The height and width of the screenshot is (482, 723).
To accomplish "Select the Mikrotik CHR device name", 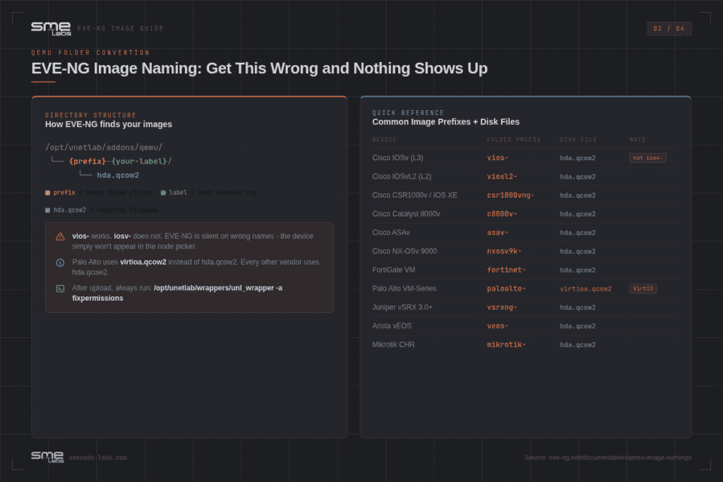I will (393, 344).
